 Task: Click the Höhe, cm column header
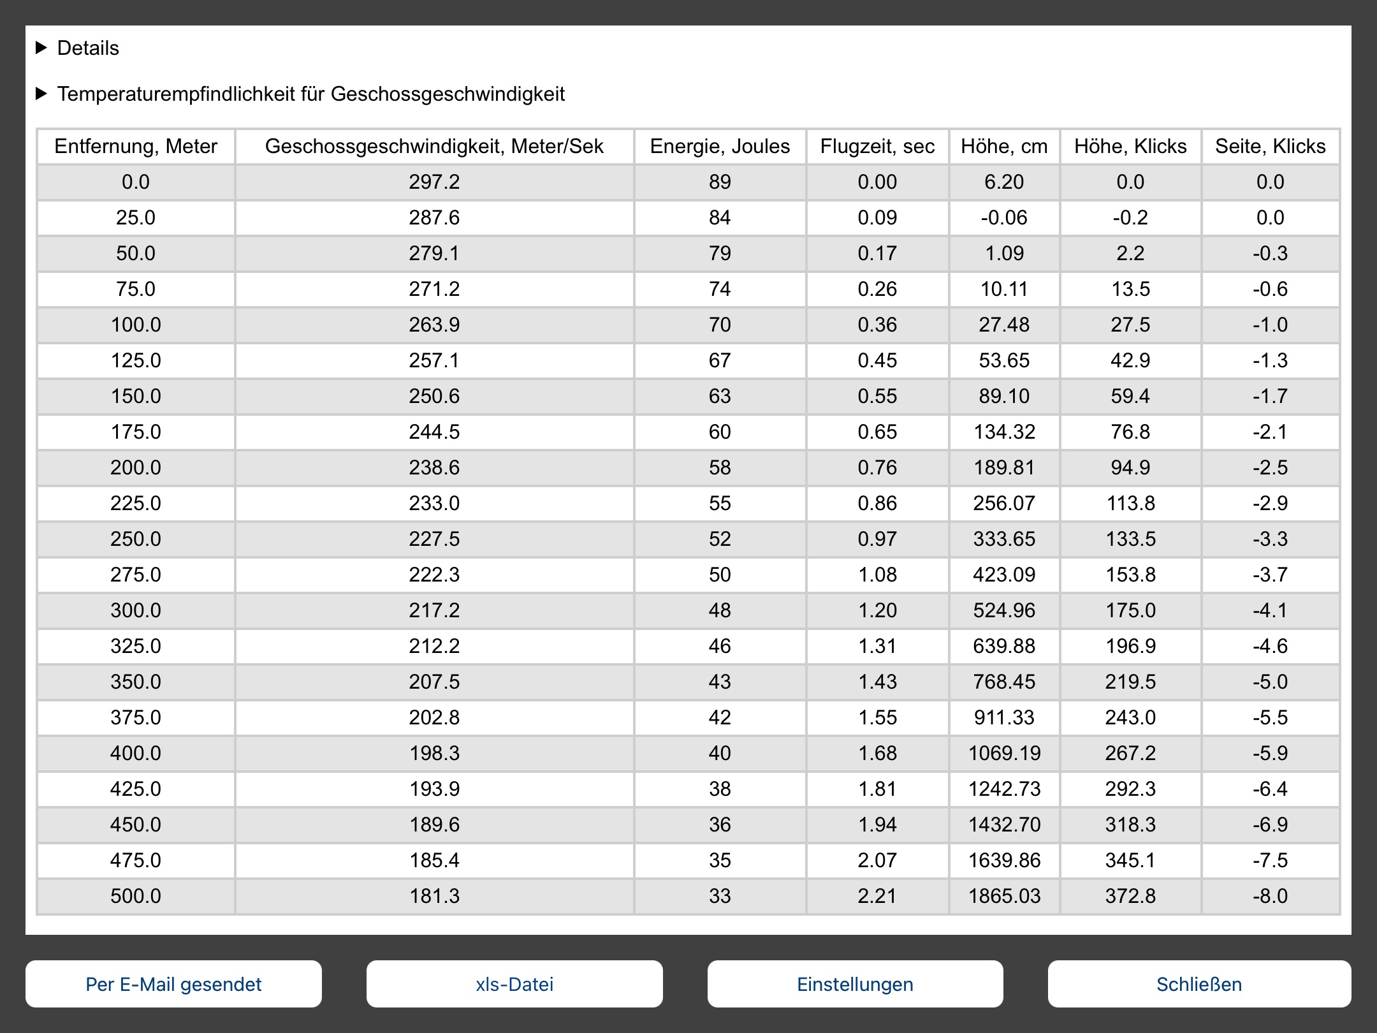1004,146
